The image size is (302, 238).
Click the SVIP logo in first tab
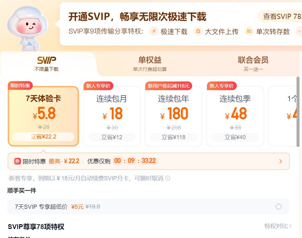[47, 60]
